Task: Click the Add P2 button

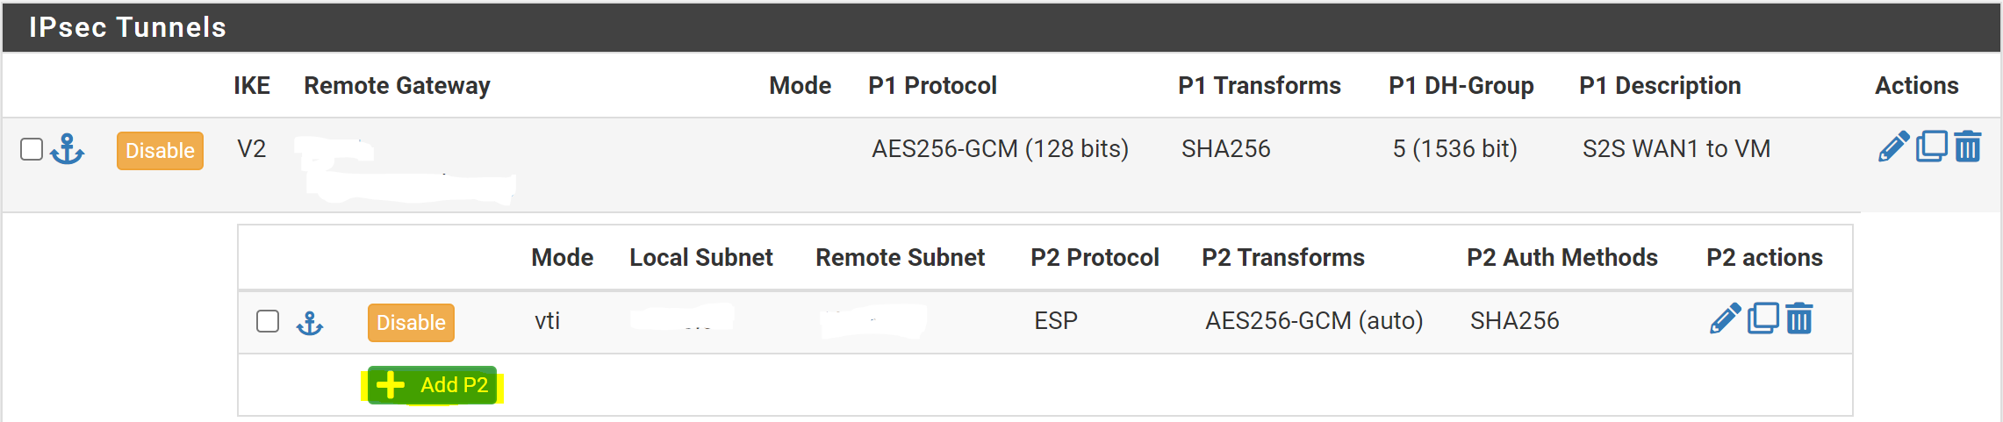Action: (432, 385)
